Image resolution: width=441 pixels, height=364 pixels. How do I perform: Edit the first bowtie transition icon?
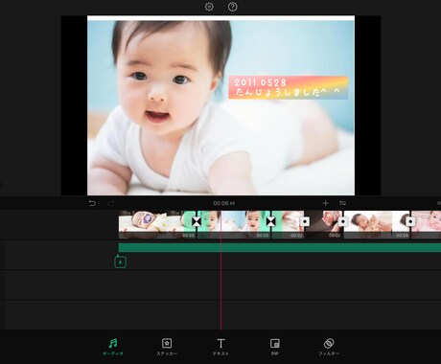coord(197,221)
